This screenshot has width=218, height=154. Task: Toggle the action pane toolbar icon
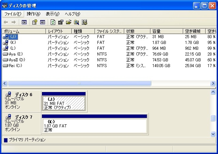click(x=43, y=22)
